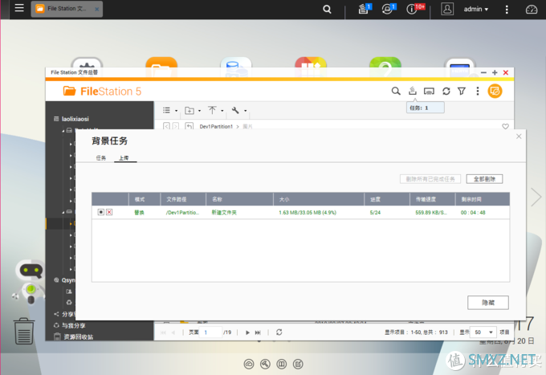Image resolution: width=546 pixels, height=375 pixels.
Task: Click the File Station search magnifier icon
Action: 396,92
